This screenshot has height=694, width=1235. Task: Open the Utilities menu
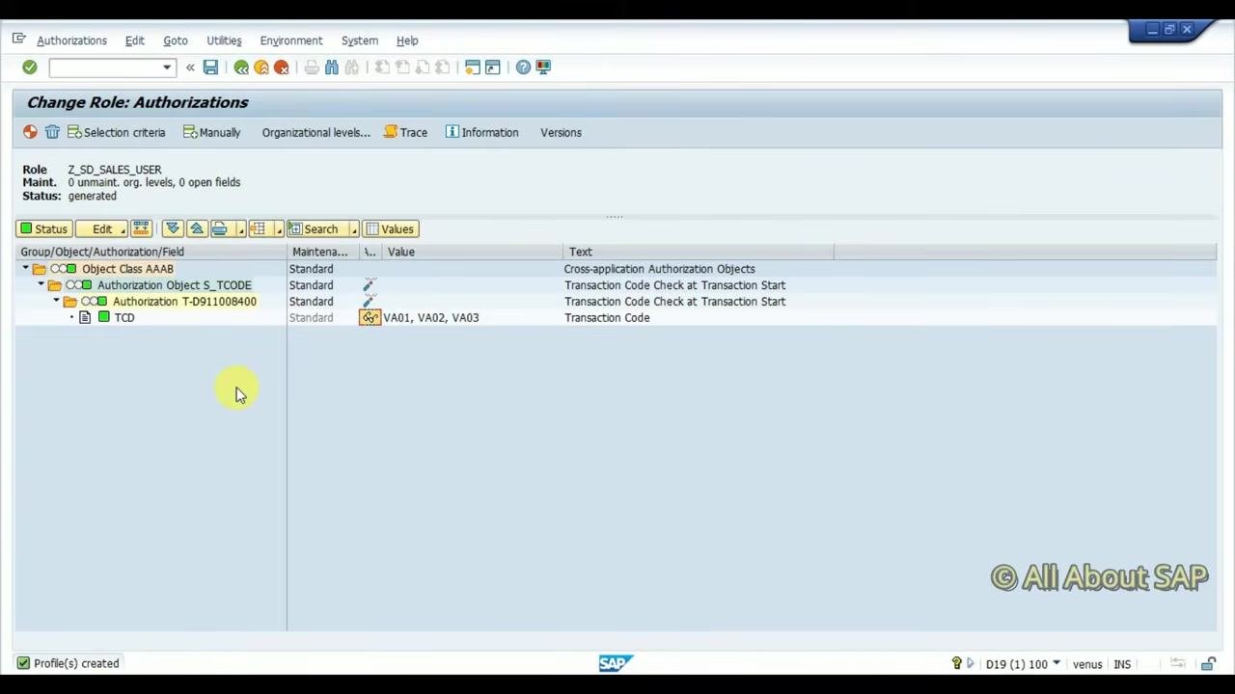click(x=224, y=40)
